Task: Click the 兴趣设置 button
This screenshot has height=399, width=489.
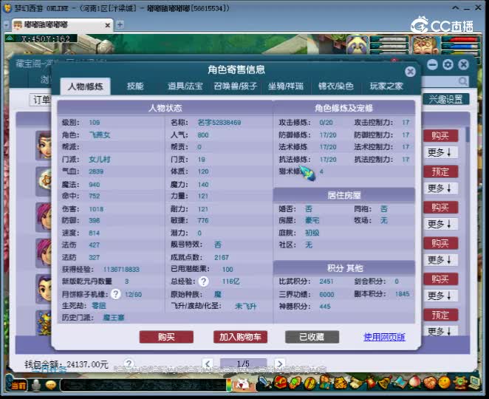Action: coord(446,99)
